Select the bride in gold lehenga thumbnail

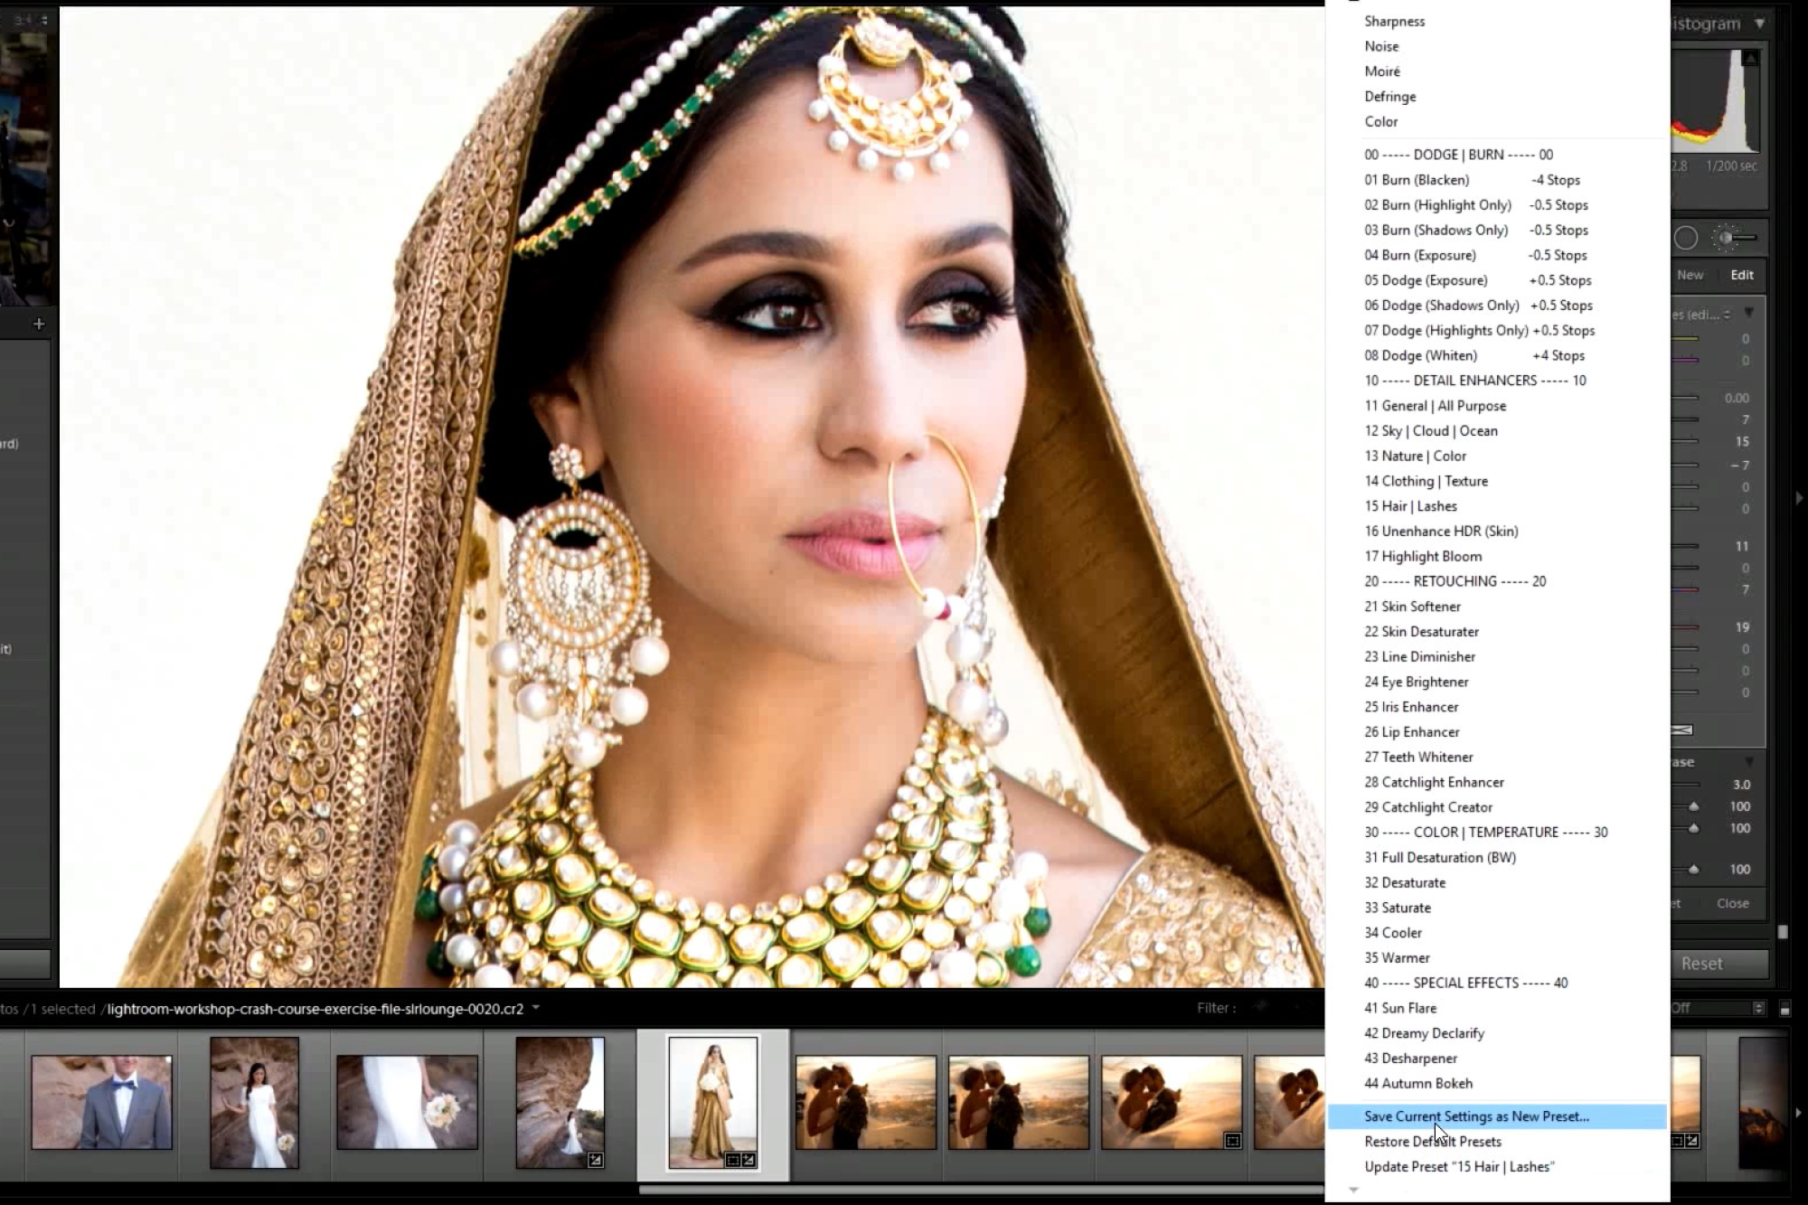(713, 1103)
